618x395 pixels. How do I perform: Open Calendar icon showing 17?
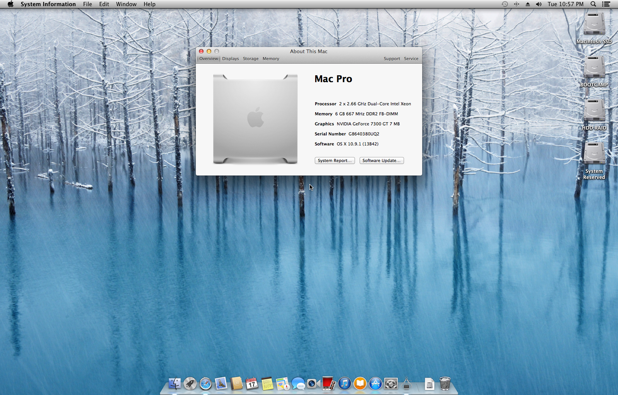coord(252,383)
